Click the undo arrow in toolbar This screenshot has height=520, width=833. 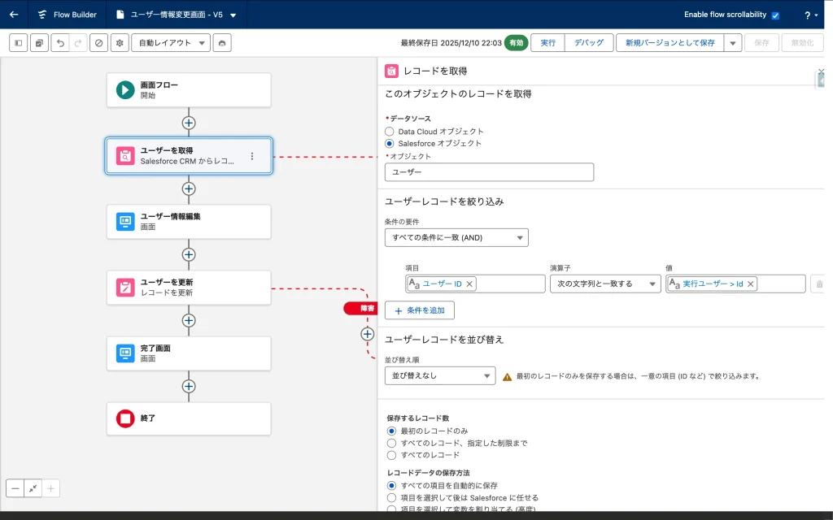coord(59,43)
